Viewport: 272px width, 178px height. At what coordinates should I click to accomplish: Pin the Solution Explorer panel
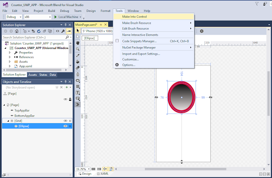click(65, 25)
